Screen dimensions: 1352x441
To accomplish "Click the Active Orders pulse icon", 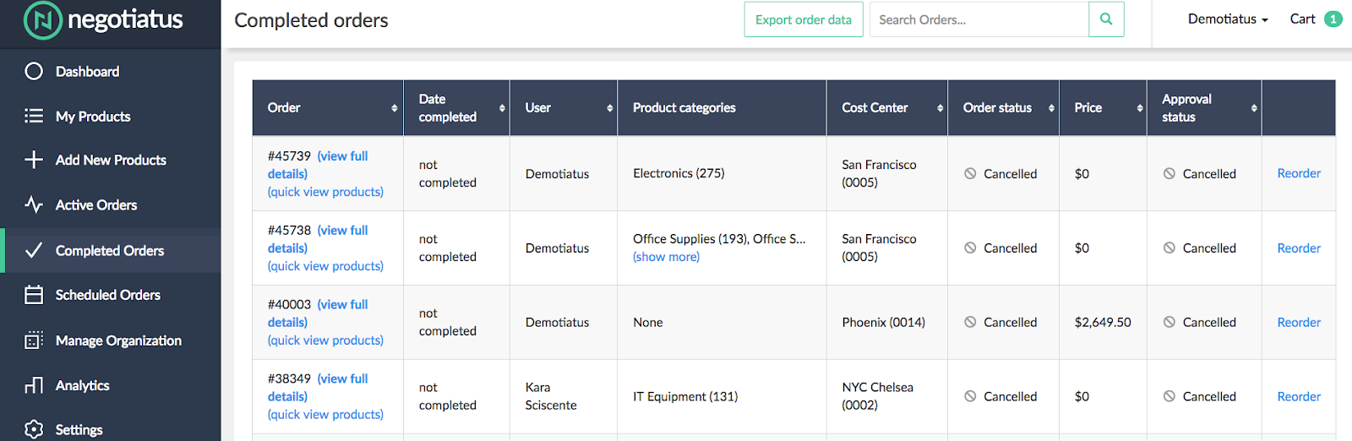I will [34, 204].
